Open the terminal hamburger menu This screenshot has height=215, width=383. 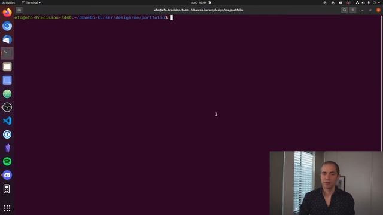[x=352, y=10]
